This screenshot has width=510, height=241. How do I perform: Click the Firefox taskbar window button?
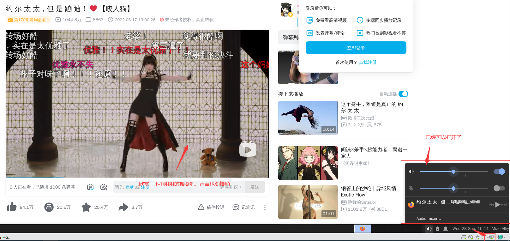point(363,228)
